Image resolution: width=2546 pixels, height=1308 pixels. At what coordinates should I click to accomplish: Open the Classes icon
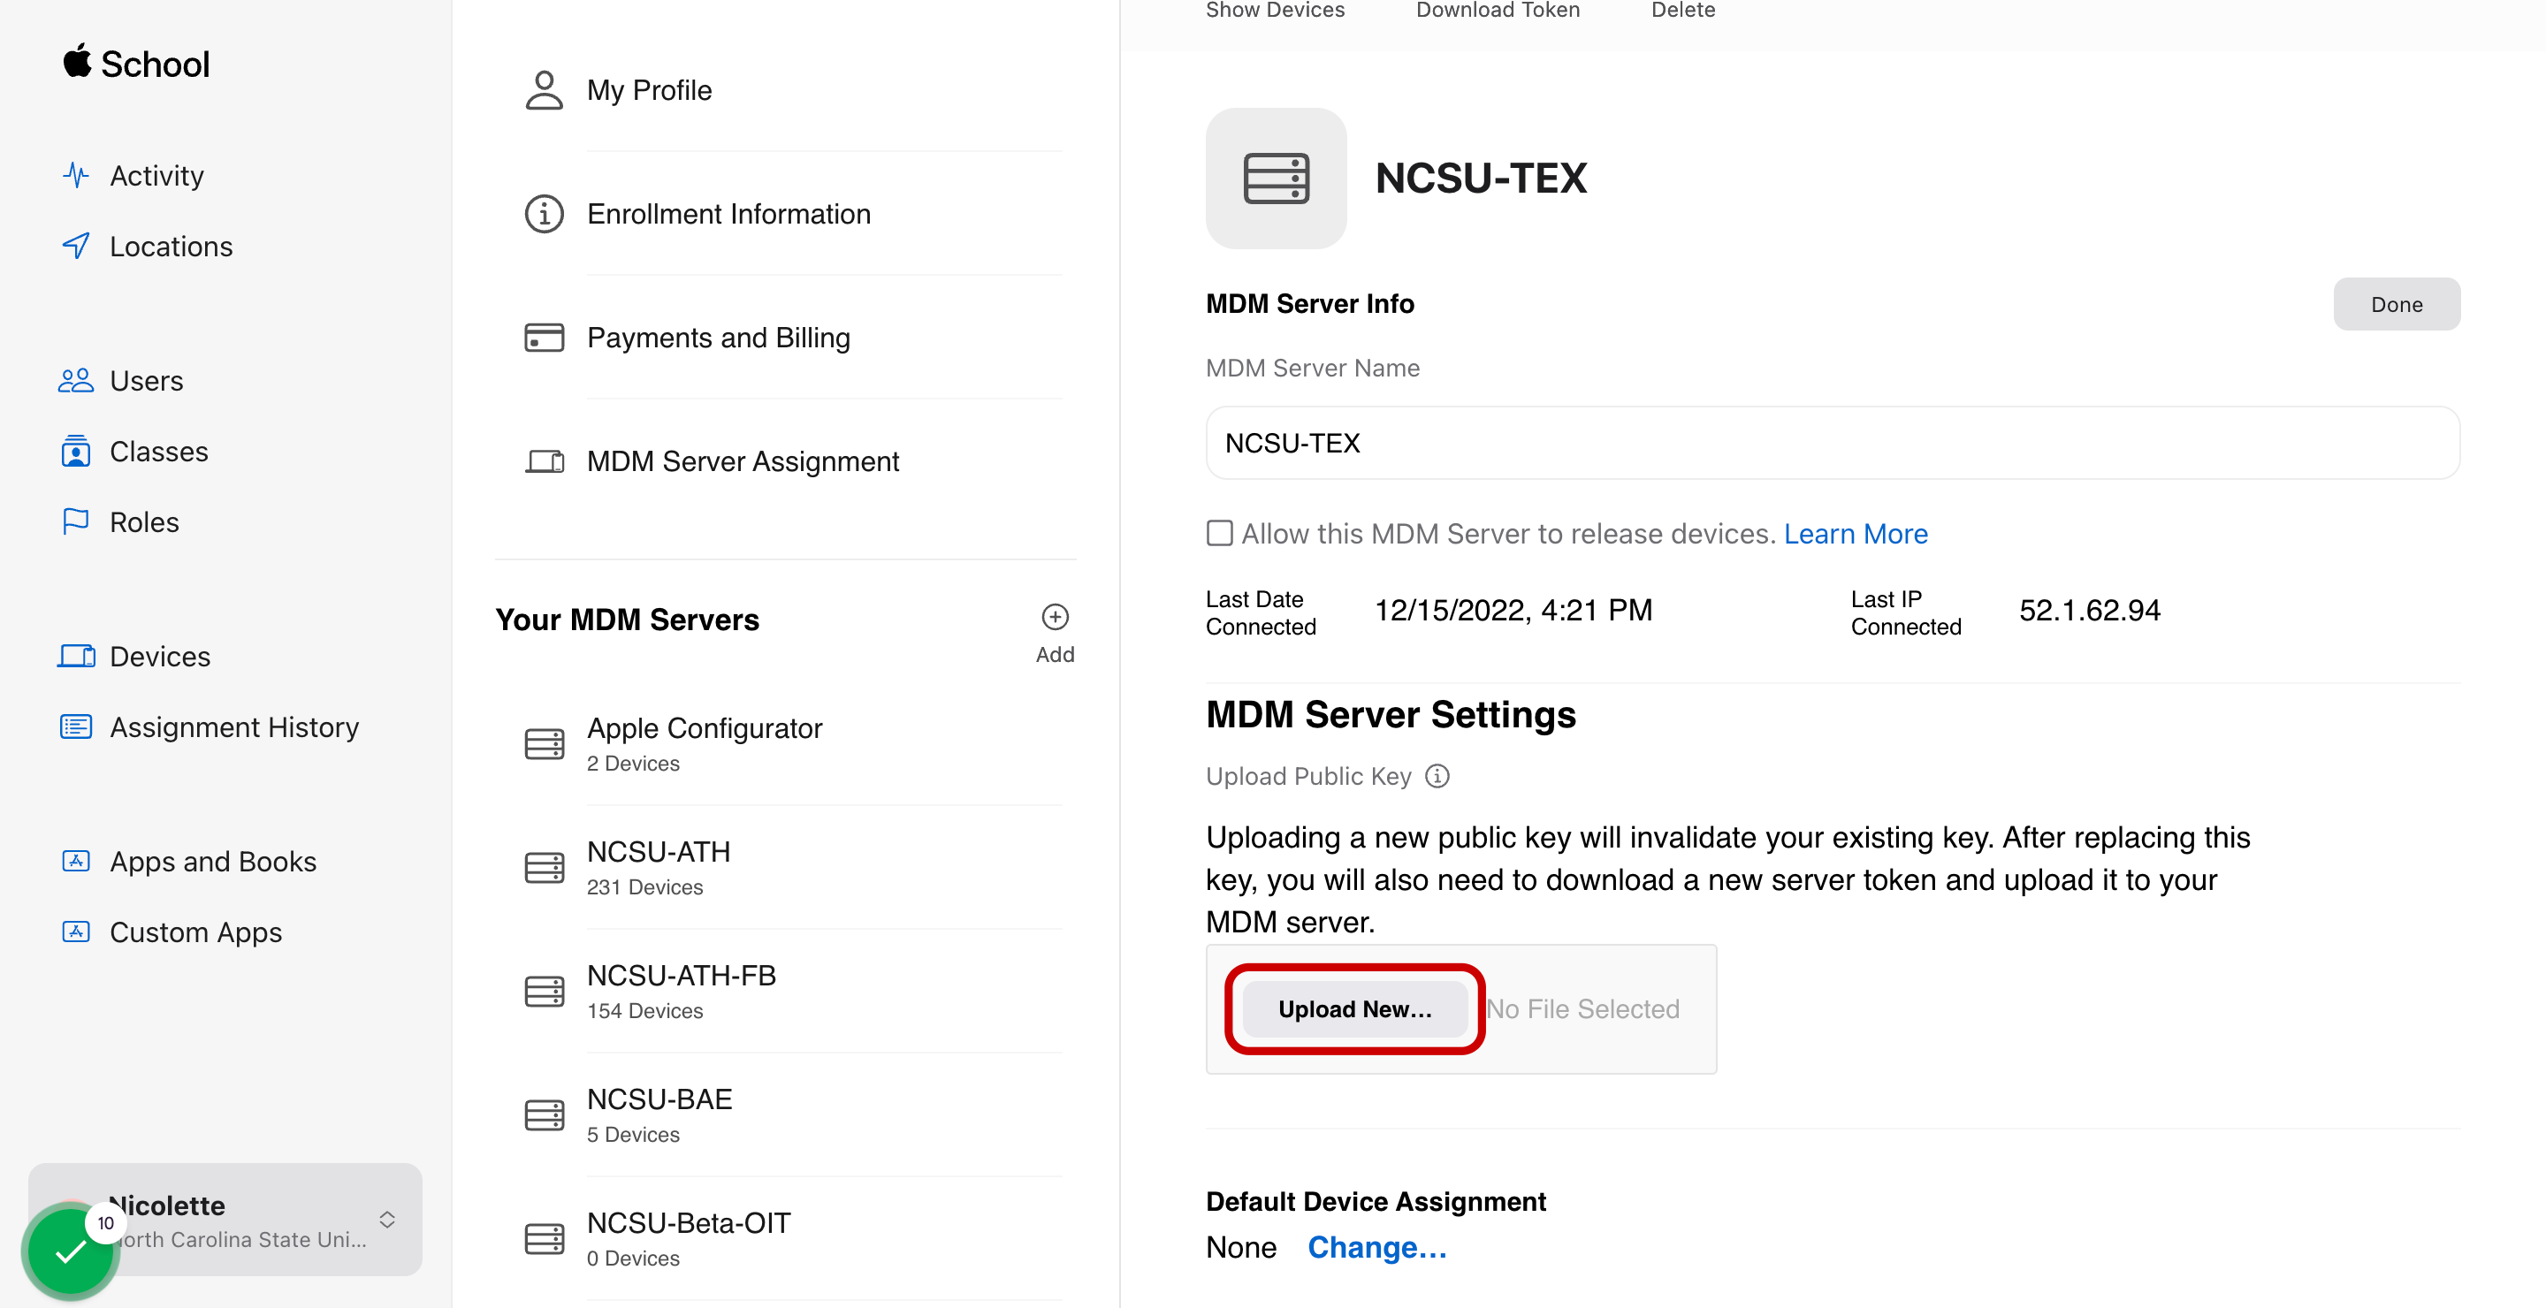[x=76, y=452]
